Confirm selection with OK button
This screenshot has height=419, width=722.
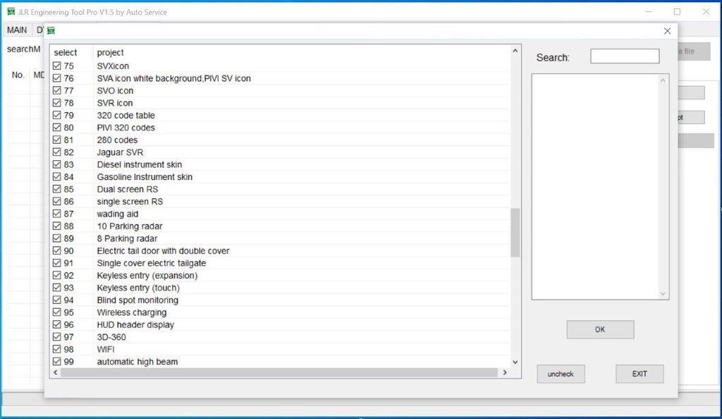pos(600,329)
